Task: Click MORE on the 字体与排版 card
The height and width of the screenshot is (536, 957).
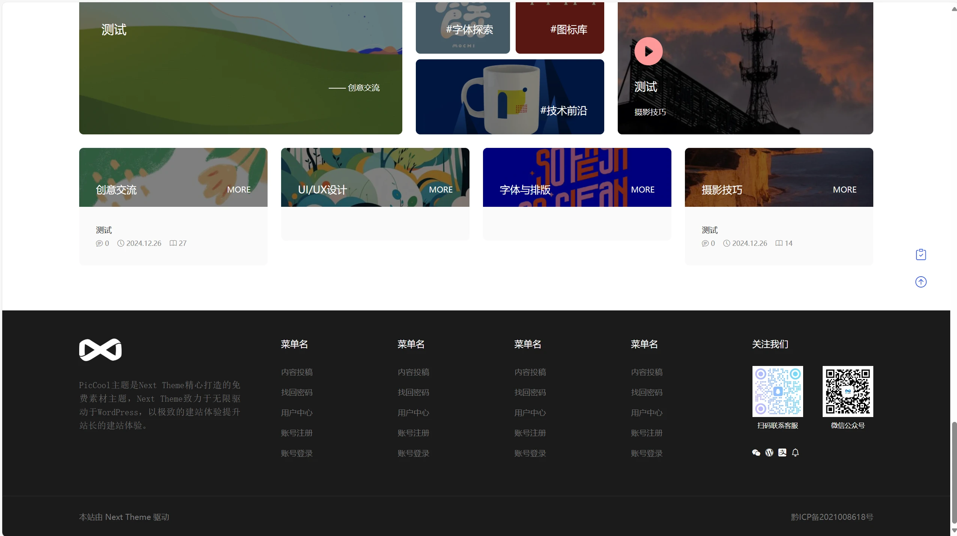Action: (643, 190)
